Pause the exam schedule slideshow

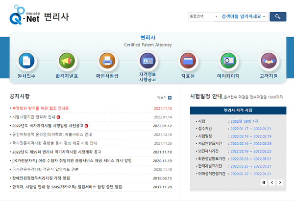pyautogui.click(x=264, y=182)
